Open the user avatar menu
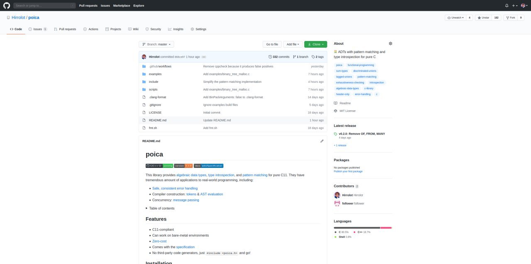Screen dimensions: 531x264 [x=524, y=5]
